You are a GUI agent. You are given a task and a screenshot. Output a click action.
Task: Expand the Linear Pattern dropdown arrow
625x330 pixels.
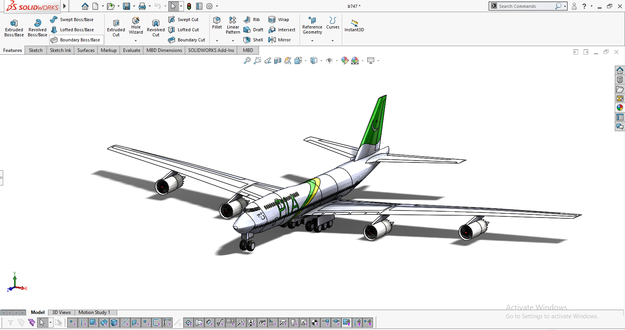click(233, 41)
